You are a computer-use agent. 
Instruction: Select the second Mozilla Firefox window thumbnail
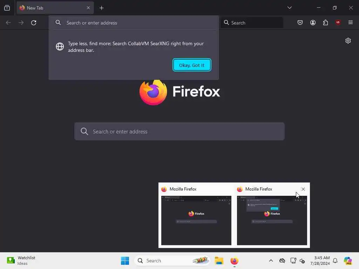(272, 220)
